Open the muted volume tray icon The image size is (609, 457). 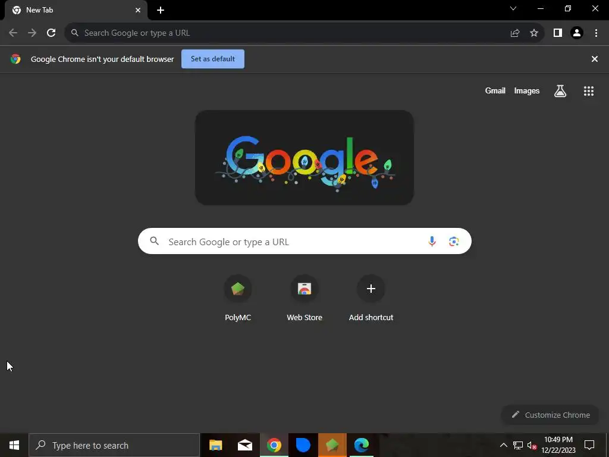coord(532,445)
